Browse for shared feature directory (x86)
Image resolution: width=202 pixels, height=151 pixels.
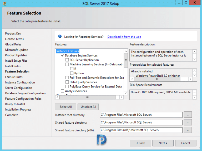(x=188, y=130)
